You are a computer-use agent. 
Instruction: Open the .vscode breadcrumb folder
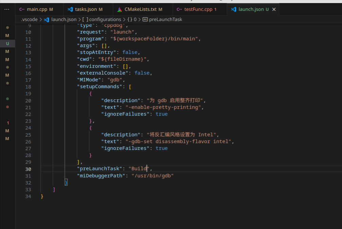coord(29,20)
